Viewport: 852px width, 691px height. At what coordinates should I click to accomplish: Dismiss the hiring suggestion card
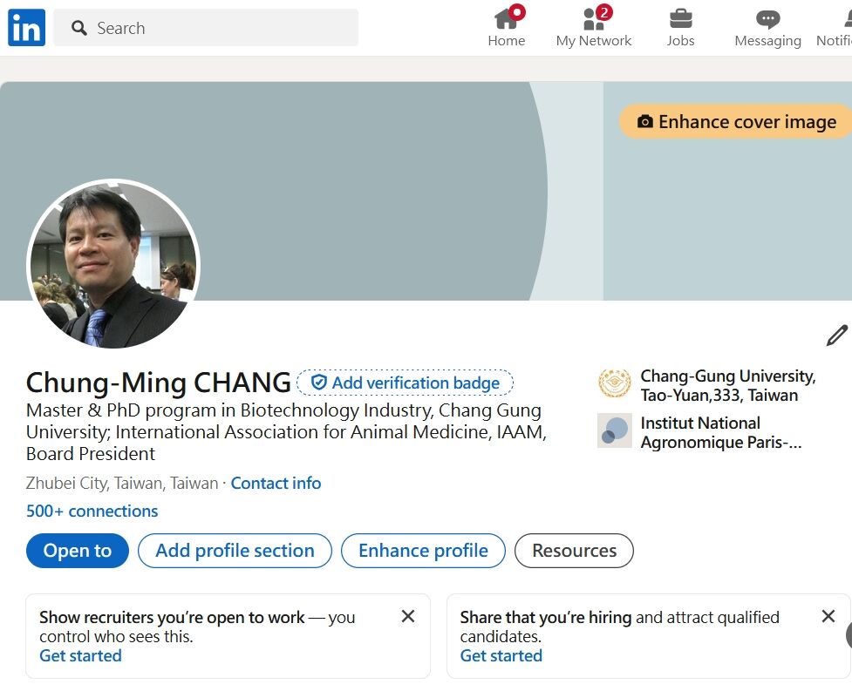[828, 616]
